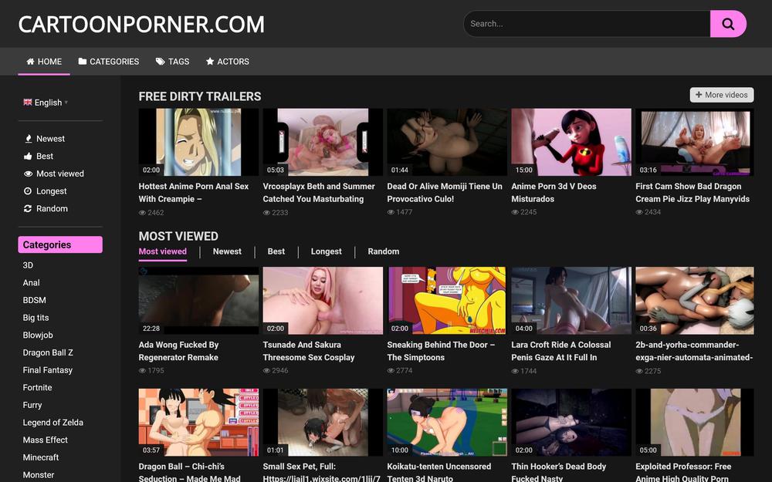Switch to Best tab under Most Viewed heading
Screen dimensions: 772x482
tap(276, 251)
